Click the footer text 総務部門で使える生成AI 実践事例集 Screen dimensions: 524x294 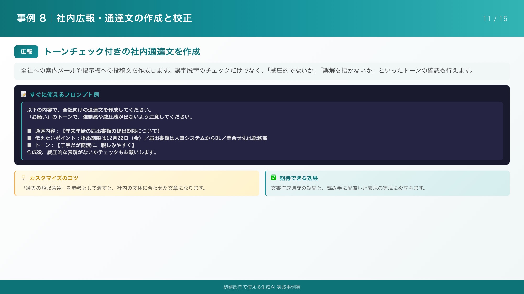tap(262, 287)
